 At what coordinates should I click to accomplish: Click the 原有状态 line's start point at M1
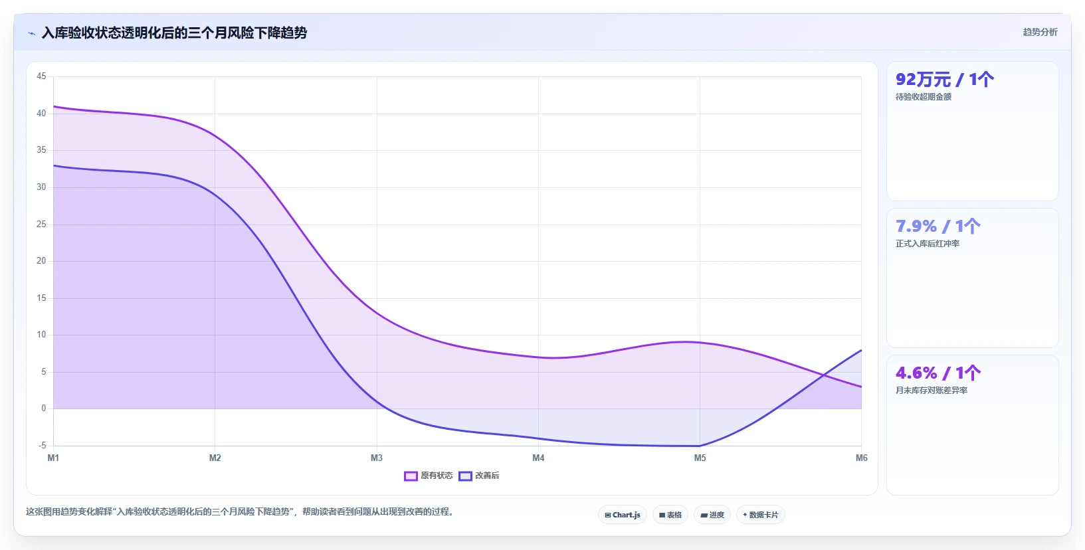[x=53, y=106]
